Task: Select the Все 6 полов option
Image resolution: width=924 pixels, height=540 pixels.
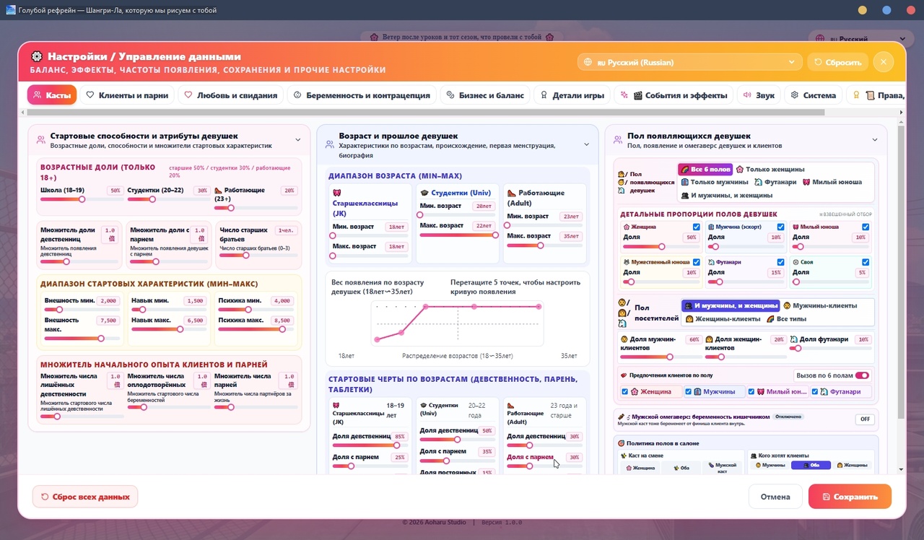Action: tap(705, 169)
